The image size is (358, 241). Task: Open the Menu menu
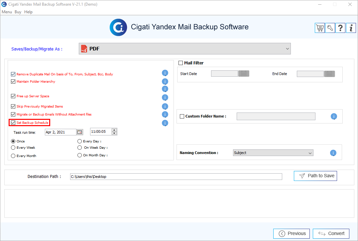click(7, 12)
